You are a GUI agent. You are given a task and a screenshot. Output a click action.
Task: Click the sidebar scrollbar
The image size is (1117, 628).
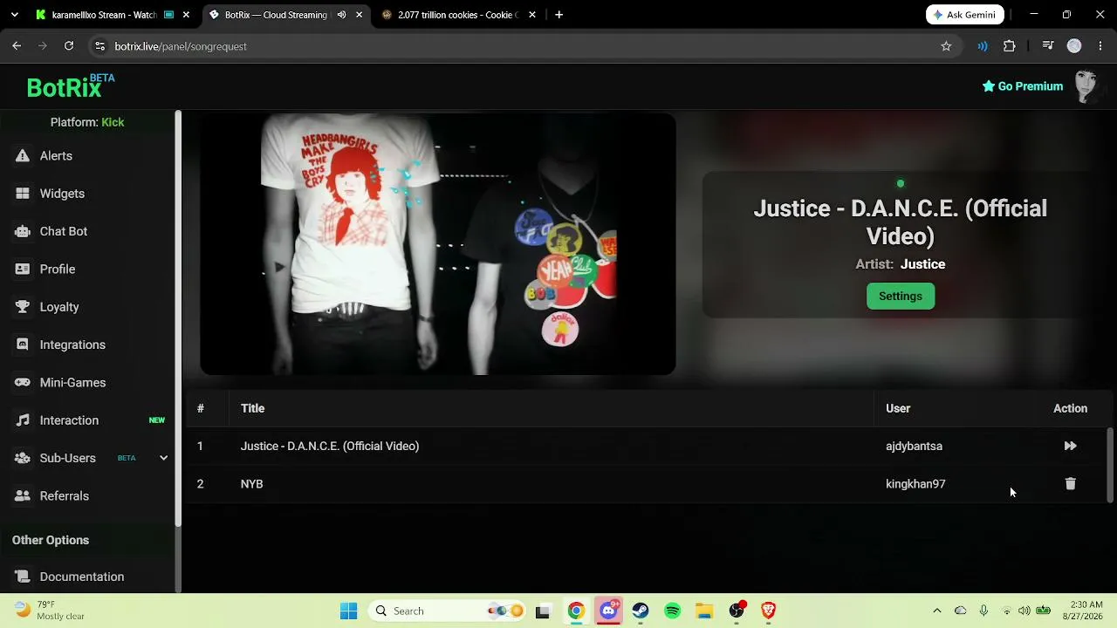(x=178, y=318)
